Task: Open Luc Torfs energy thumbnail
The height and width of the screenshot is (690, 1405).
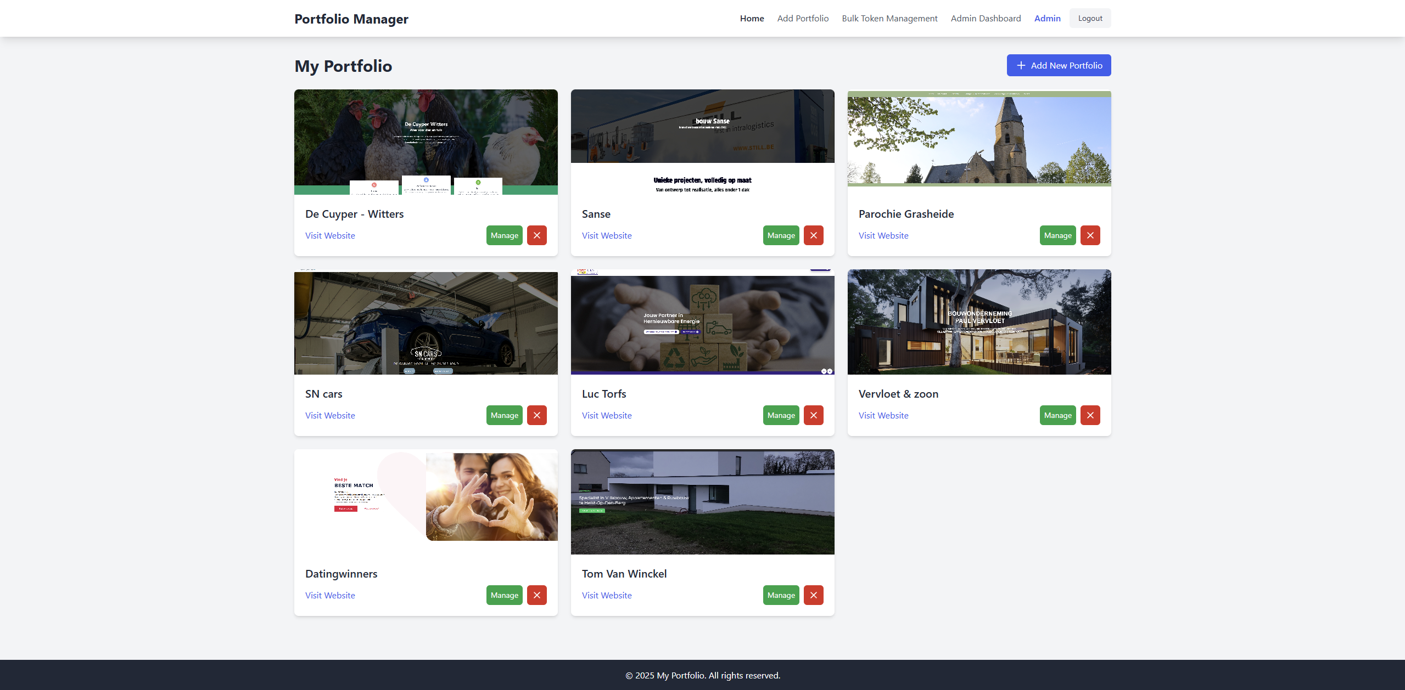Action: tap(702, 322)
